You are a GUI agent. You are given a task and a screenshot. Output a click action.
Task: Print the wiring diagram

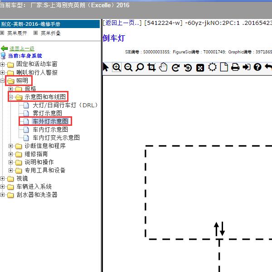pyautogui.click(x=235, y=67)
